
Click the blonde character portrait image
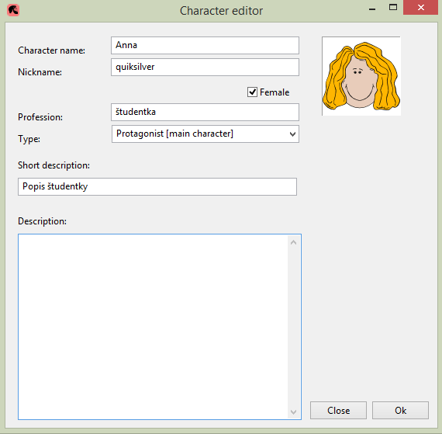tap(361, 76)
